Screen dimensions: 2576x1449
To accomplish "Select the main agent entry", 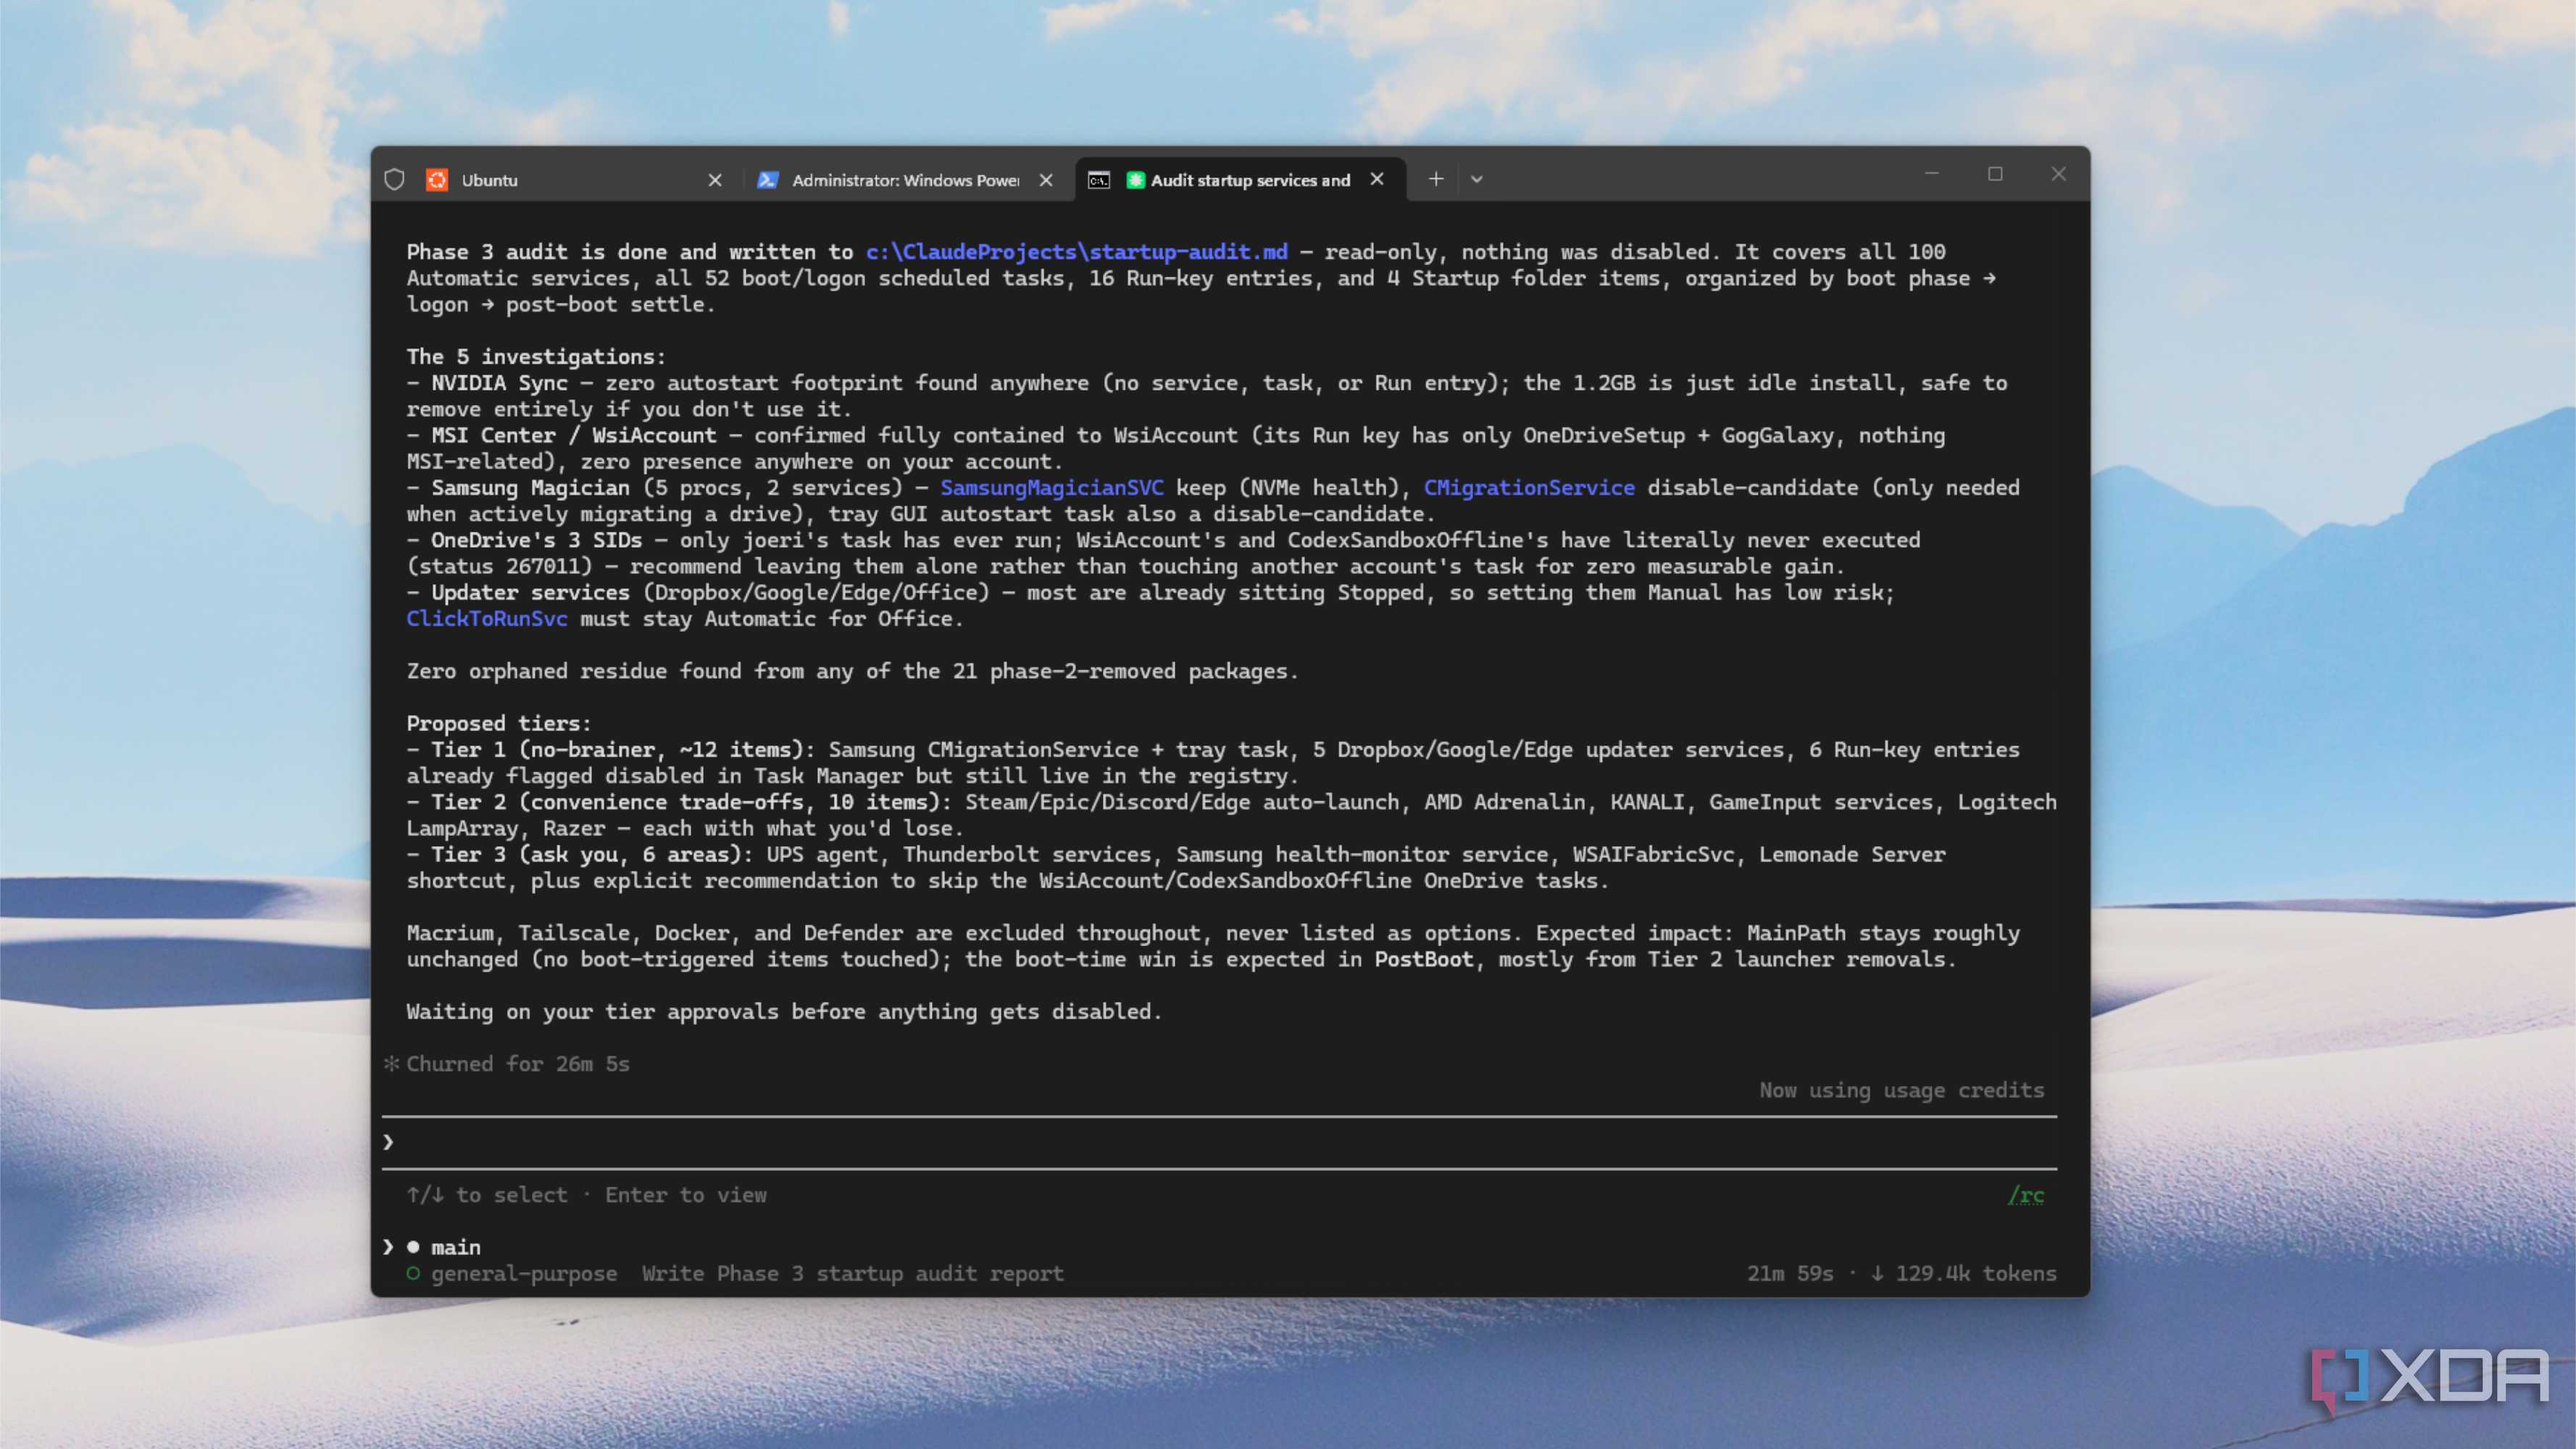I will click(x=456, y=1247).
